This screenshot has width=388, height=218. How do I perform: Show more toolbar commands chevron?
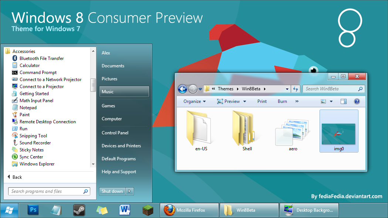[297, 101]
